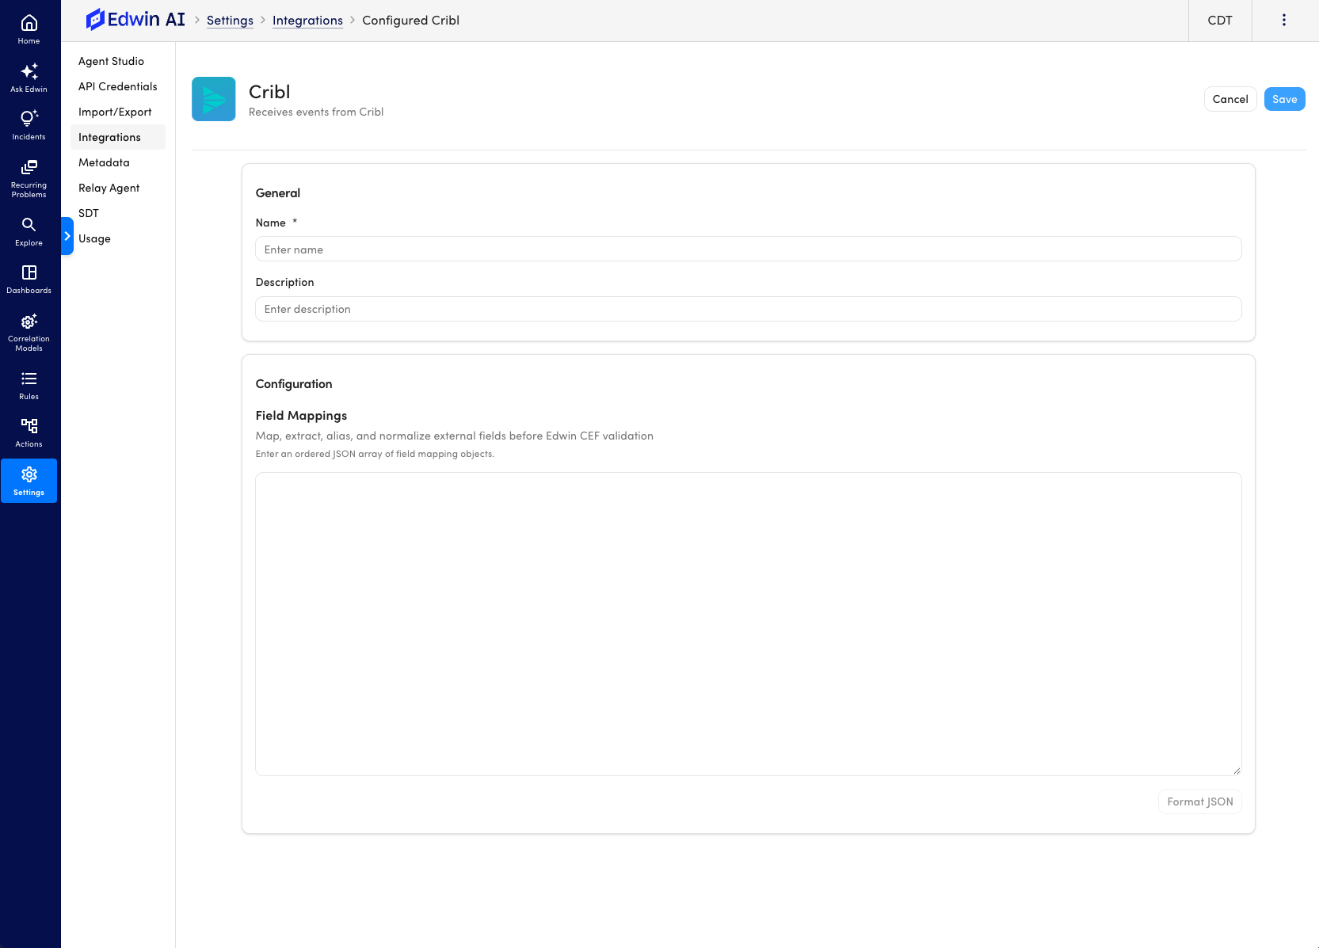Select Integrations in settings menu
1319x948 pixels.
tap(117, 137)
